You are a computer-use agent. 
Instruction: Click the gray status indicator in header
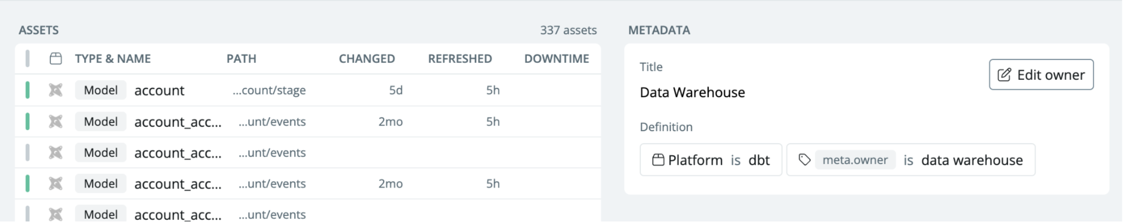(28, 58)
